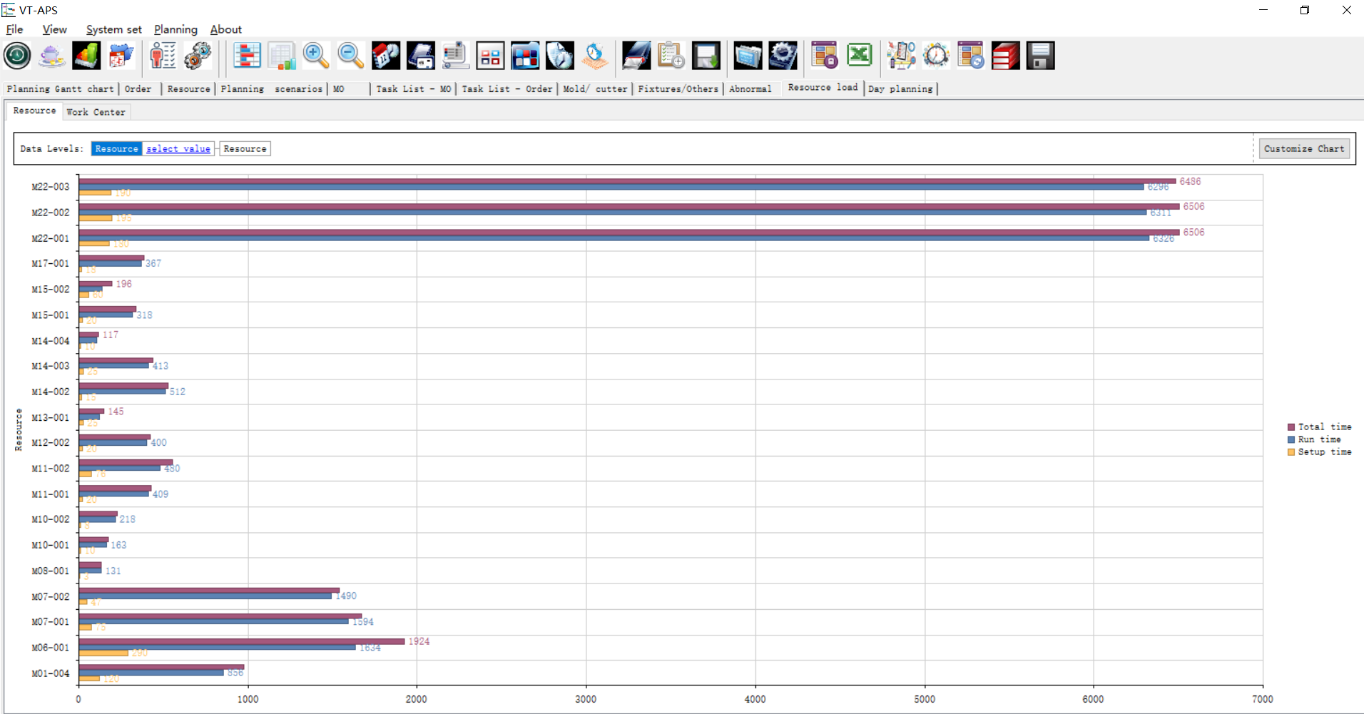Click the select value link
The height and width of the screenshot is (714, 1364).
pos(178,148)
